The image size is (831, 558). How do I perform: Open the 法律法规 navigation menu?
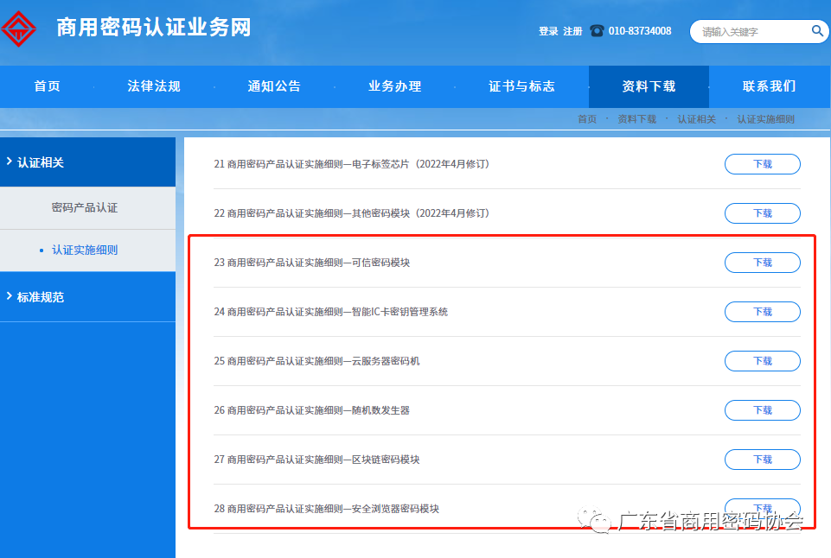pos(154,86)
